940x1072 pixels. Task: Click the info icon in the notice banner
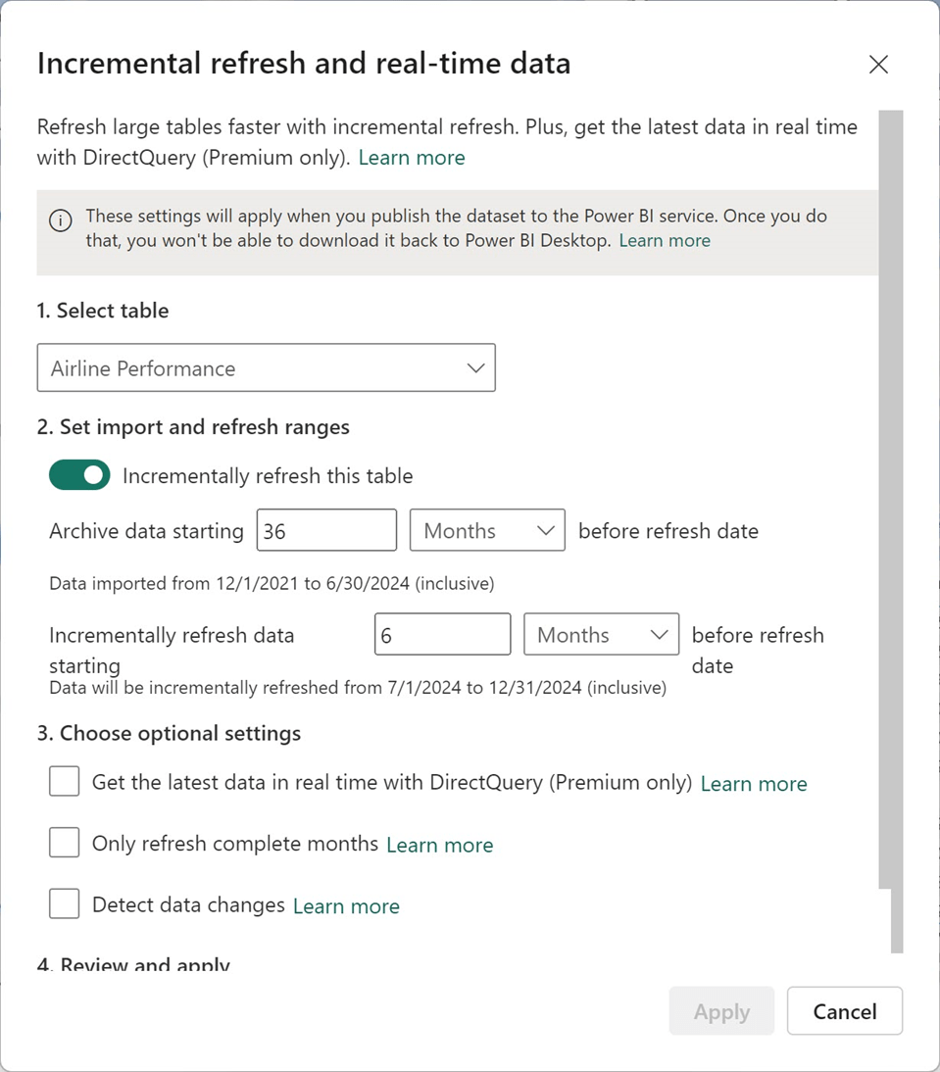[61, 220]
